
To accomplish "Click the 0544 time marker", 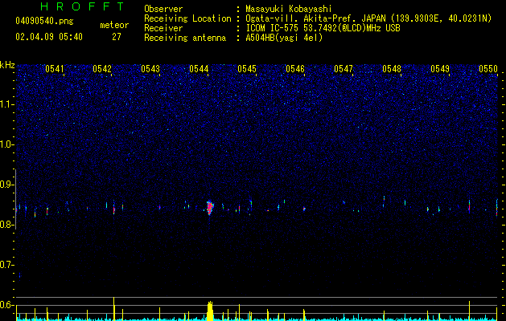I will tap(199, 69).
